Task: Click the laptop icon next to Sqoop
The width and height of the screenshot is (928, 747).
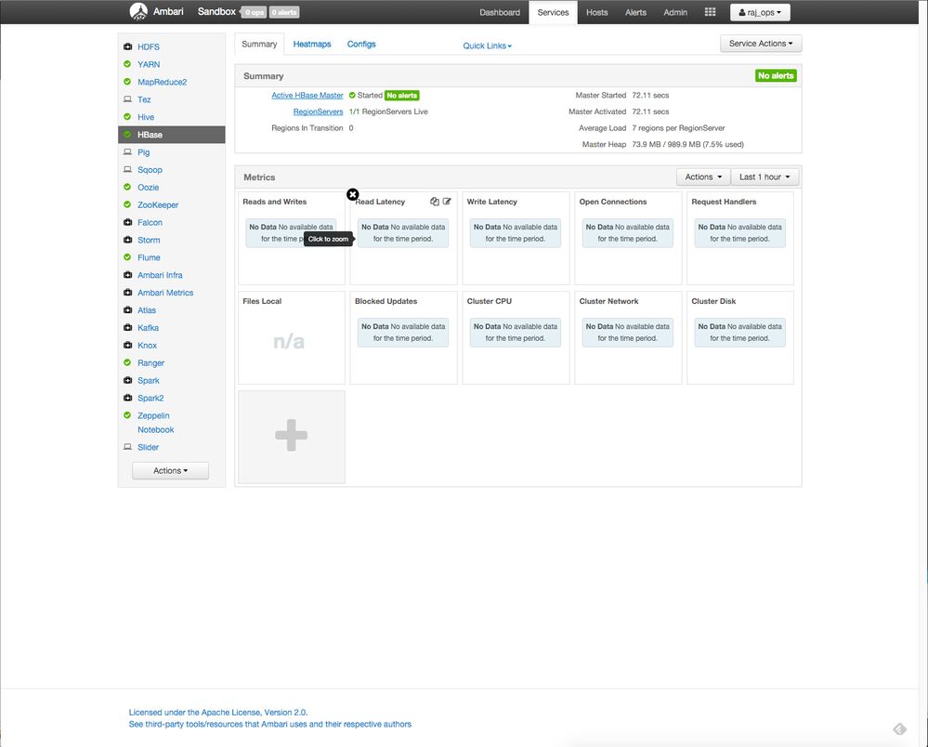Action: tap(127, 169)
